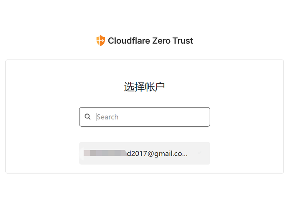This screenshot has height=206, width=301.
Task: Click the Cloudflare Zero Trust title text
Action: pos(150,40)
